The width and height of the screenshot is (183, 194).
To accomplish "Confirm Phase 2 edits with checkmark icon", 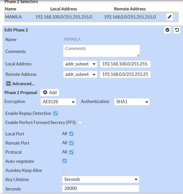I will pyautogui.click(x=167, y=30).
